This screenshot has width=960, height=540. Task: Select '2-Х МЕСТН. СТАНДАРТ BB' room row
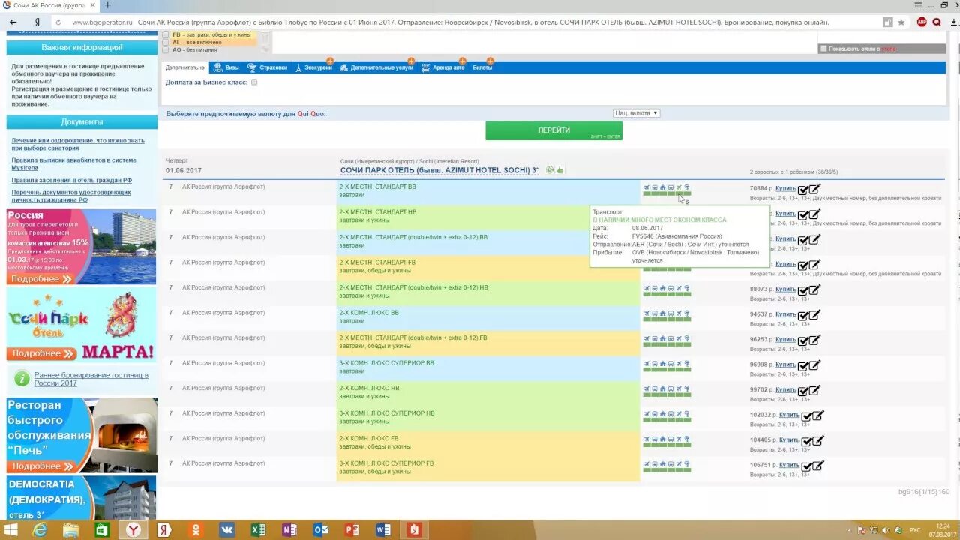(488, 190)
